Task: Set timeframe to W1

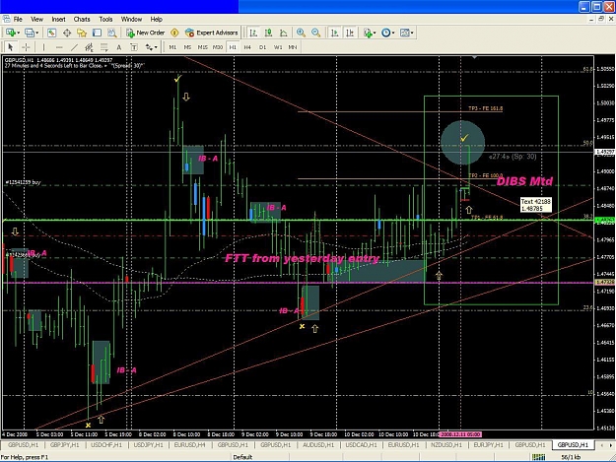Action: pyautogui.click(x=278, y=47)
